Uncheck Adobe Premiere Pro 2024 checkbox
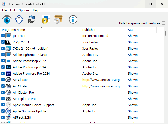Screen dimensions: 168x124 pos(3,73)
